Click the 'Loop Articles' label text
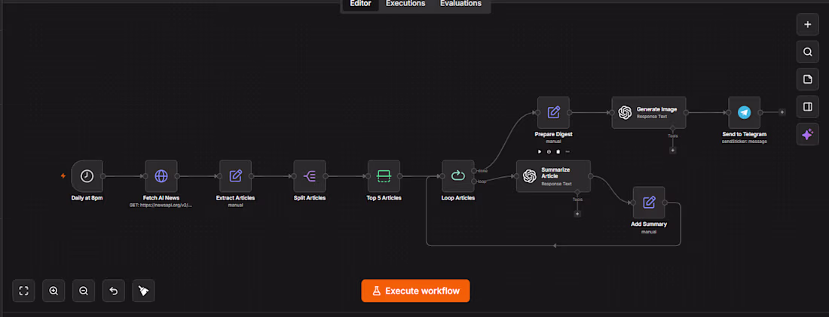 tap(458, 198)
